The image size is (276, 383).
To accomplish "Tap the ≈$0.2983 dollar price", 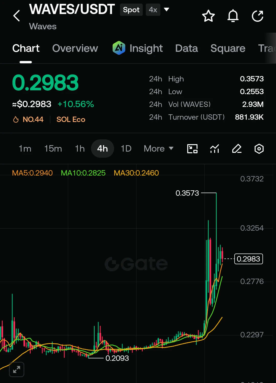I will click(x=32, y=104).
